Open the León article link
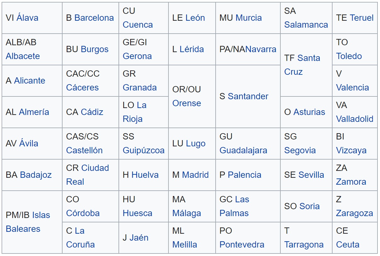Image resolution: width=380 pixels, height=256 pixels. [195, 18]
